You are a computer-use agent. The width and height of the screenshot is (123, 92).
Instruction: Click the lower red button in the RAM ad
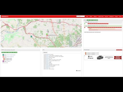click(118, 59)
